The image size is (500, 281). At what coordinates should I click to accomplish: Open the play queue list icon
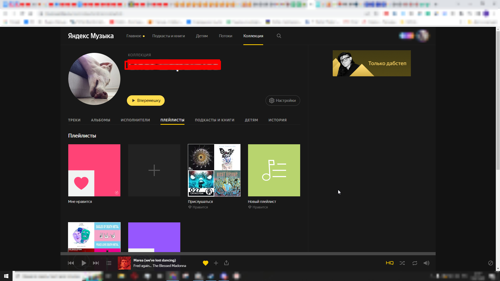pos(109,263)
